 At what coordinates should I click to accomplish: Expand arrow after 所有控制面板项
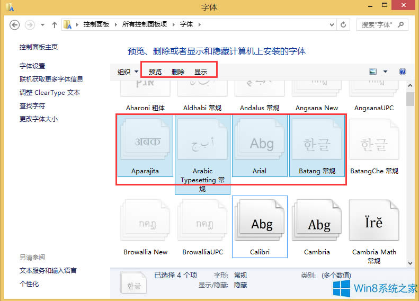[173, 24]
